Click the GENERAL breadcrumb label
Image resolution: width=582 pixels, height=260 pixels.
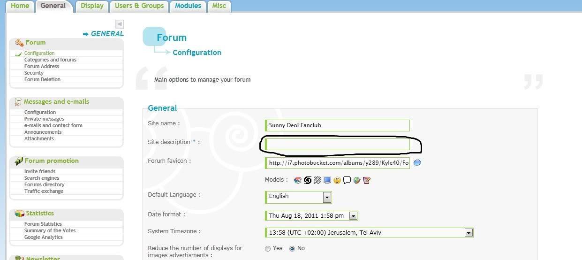click(x=107, y=34)
